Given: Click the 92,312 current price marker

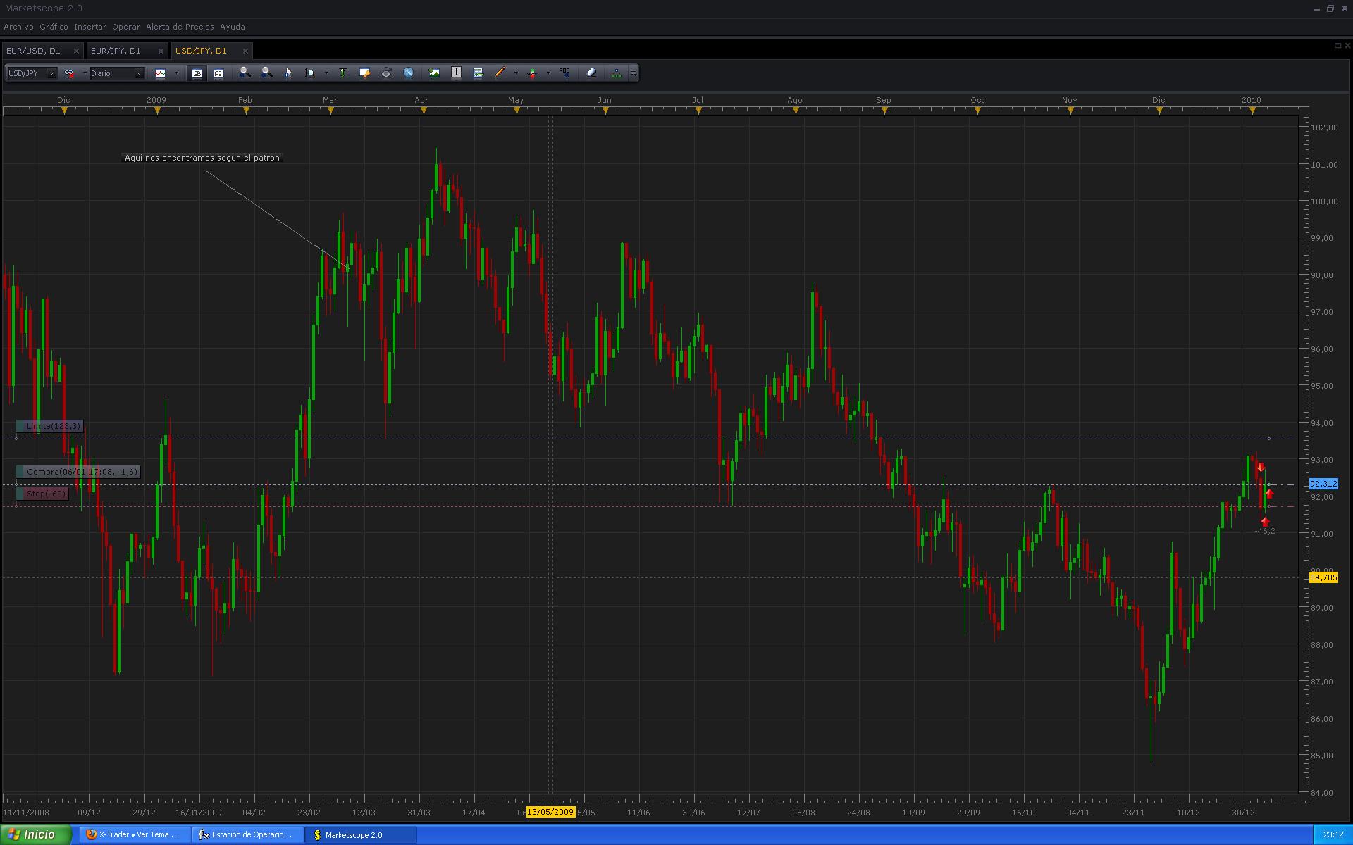Looking at the screenshot, I should [x=1323, y=484].
